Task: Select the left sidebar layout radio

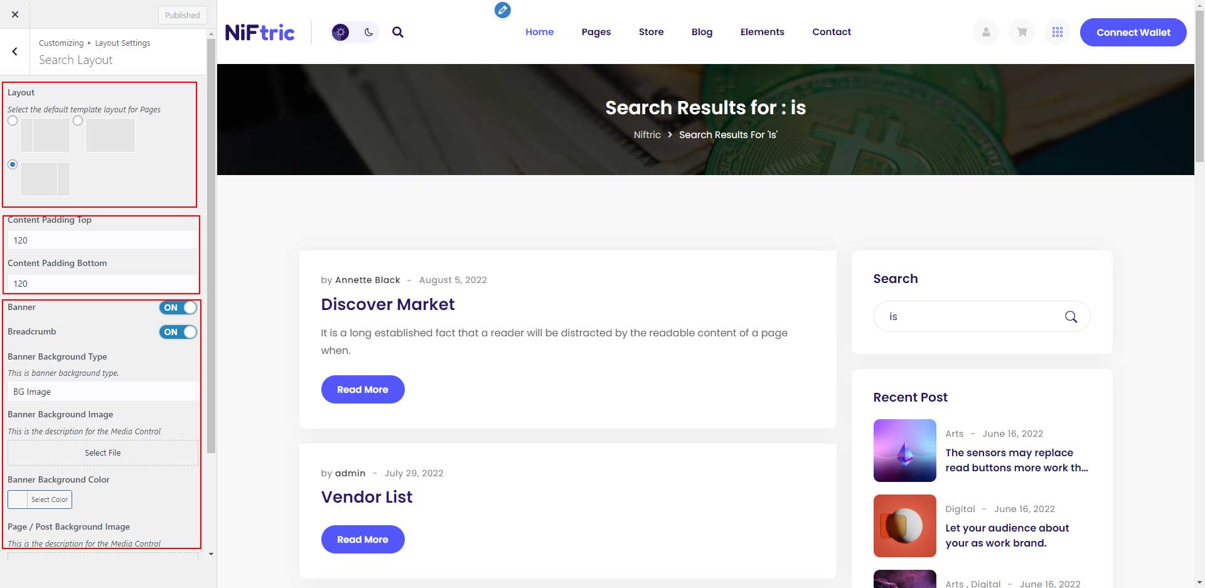Action: (13, 120)
